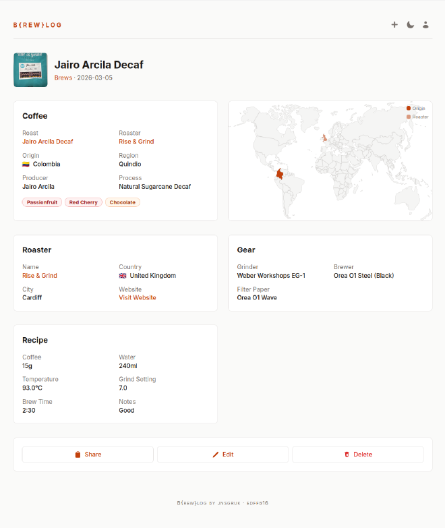Select the Passionfruit flavor tag
The image size is (445, 528).
(x=42, y=202)
